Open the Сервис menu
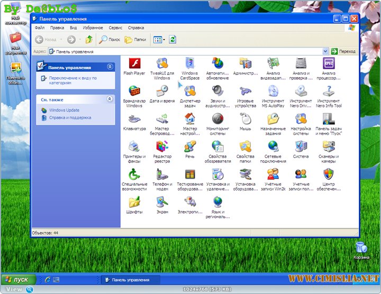This screenshot has height=294, width=381. pos(115,27)
